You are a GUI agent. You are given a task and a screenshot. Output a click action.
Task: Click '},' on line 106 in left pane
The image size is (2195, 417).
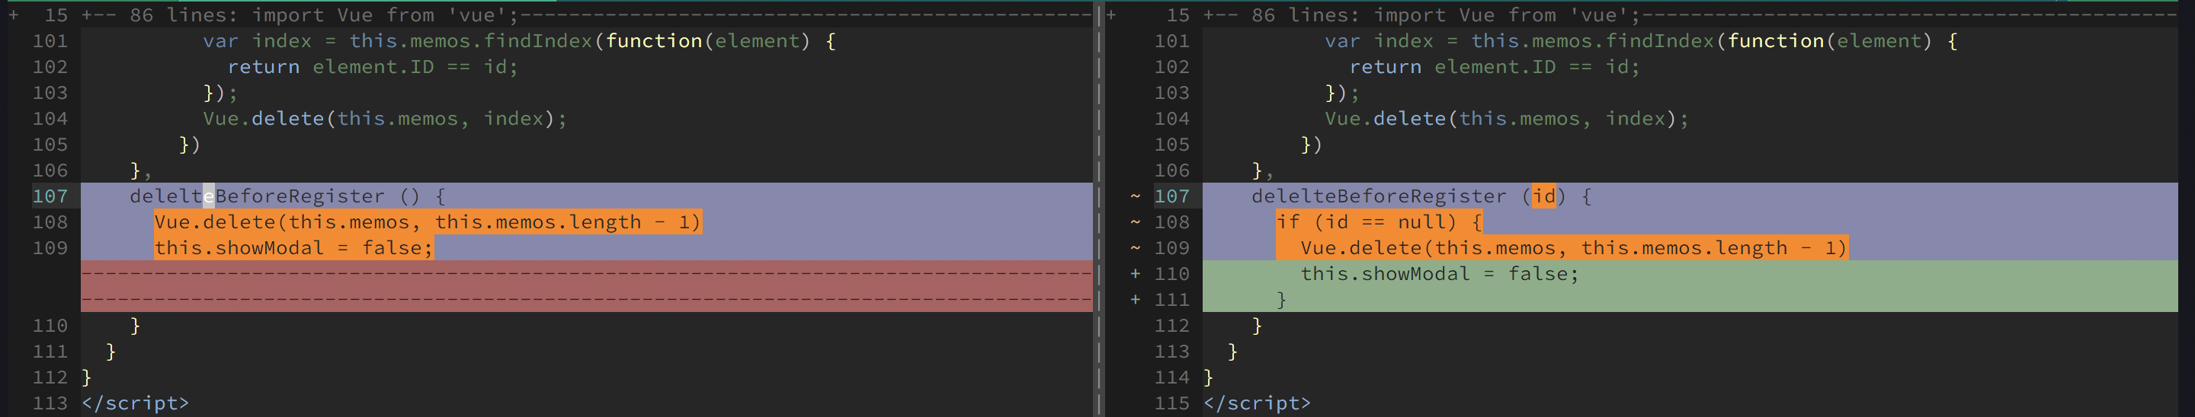pyautogui.click(x=142, y=170)
